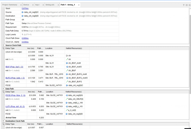Close the Device tab

click(33, 5)
